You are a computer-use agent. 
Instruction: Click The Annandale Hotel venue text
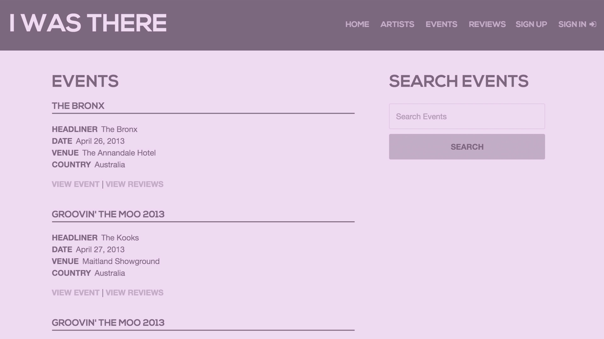(119, 153)
